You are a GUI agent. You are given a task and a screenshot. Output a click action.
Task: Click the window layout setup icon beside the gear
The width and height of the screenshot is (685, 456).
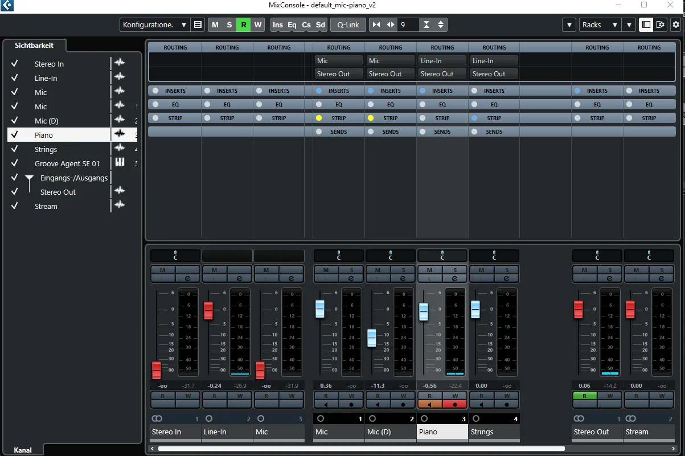click(661, 24)
